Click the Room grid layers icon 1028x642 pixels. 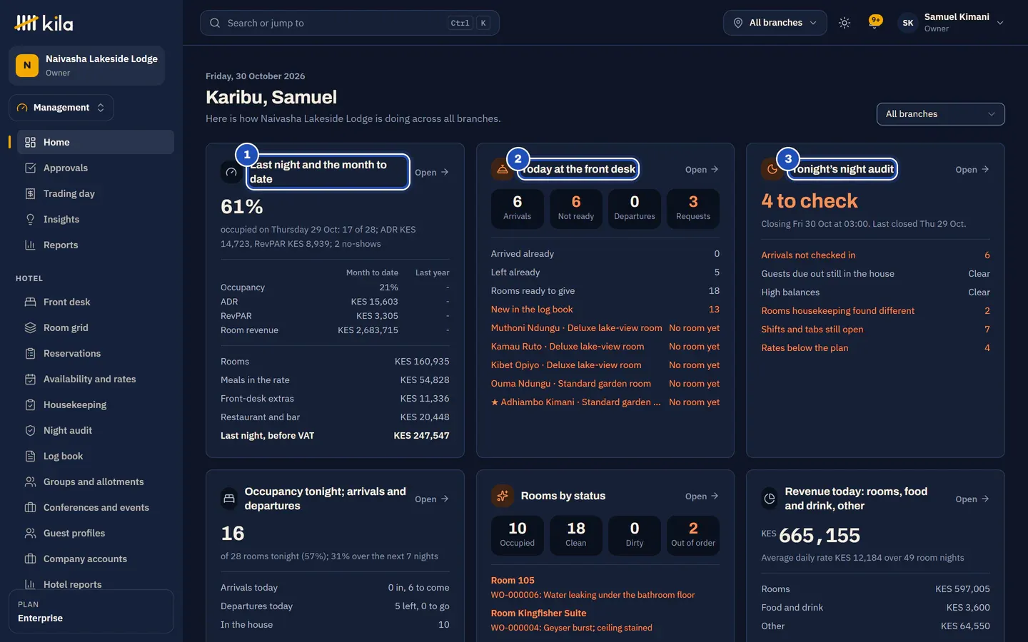pyautogui.click(x=30, y=327)
